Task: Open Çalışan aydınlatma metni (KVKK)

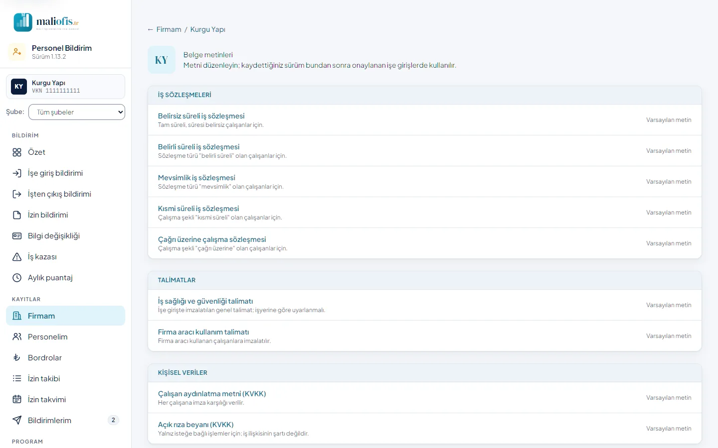Action: [x=425, y=398]
